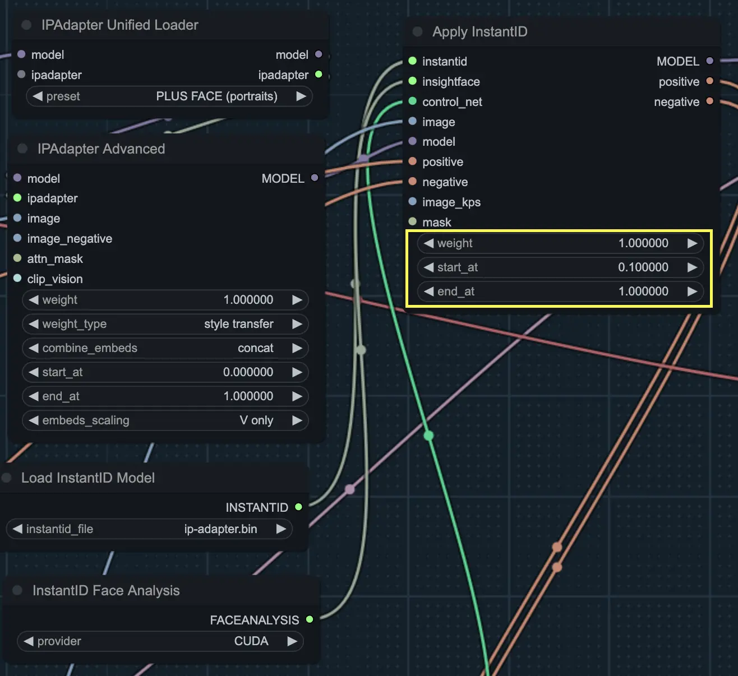Viewport: 738px width, 676px height.
Task: Increase IPAdapter Advanced weight with right arrow
Action: point(297,300)
